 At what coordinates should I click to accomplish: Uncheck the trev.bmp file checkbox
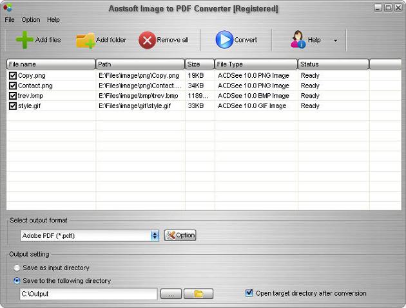click(13, 96)
